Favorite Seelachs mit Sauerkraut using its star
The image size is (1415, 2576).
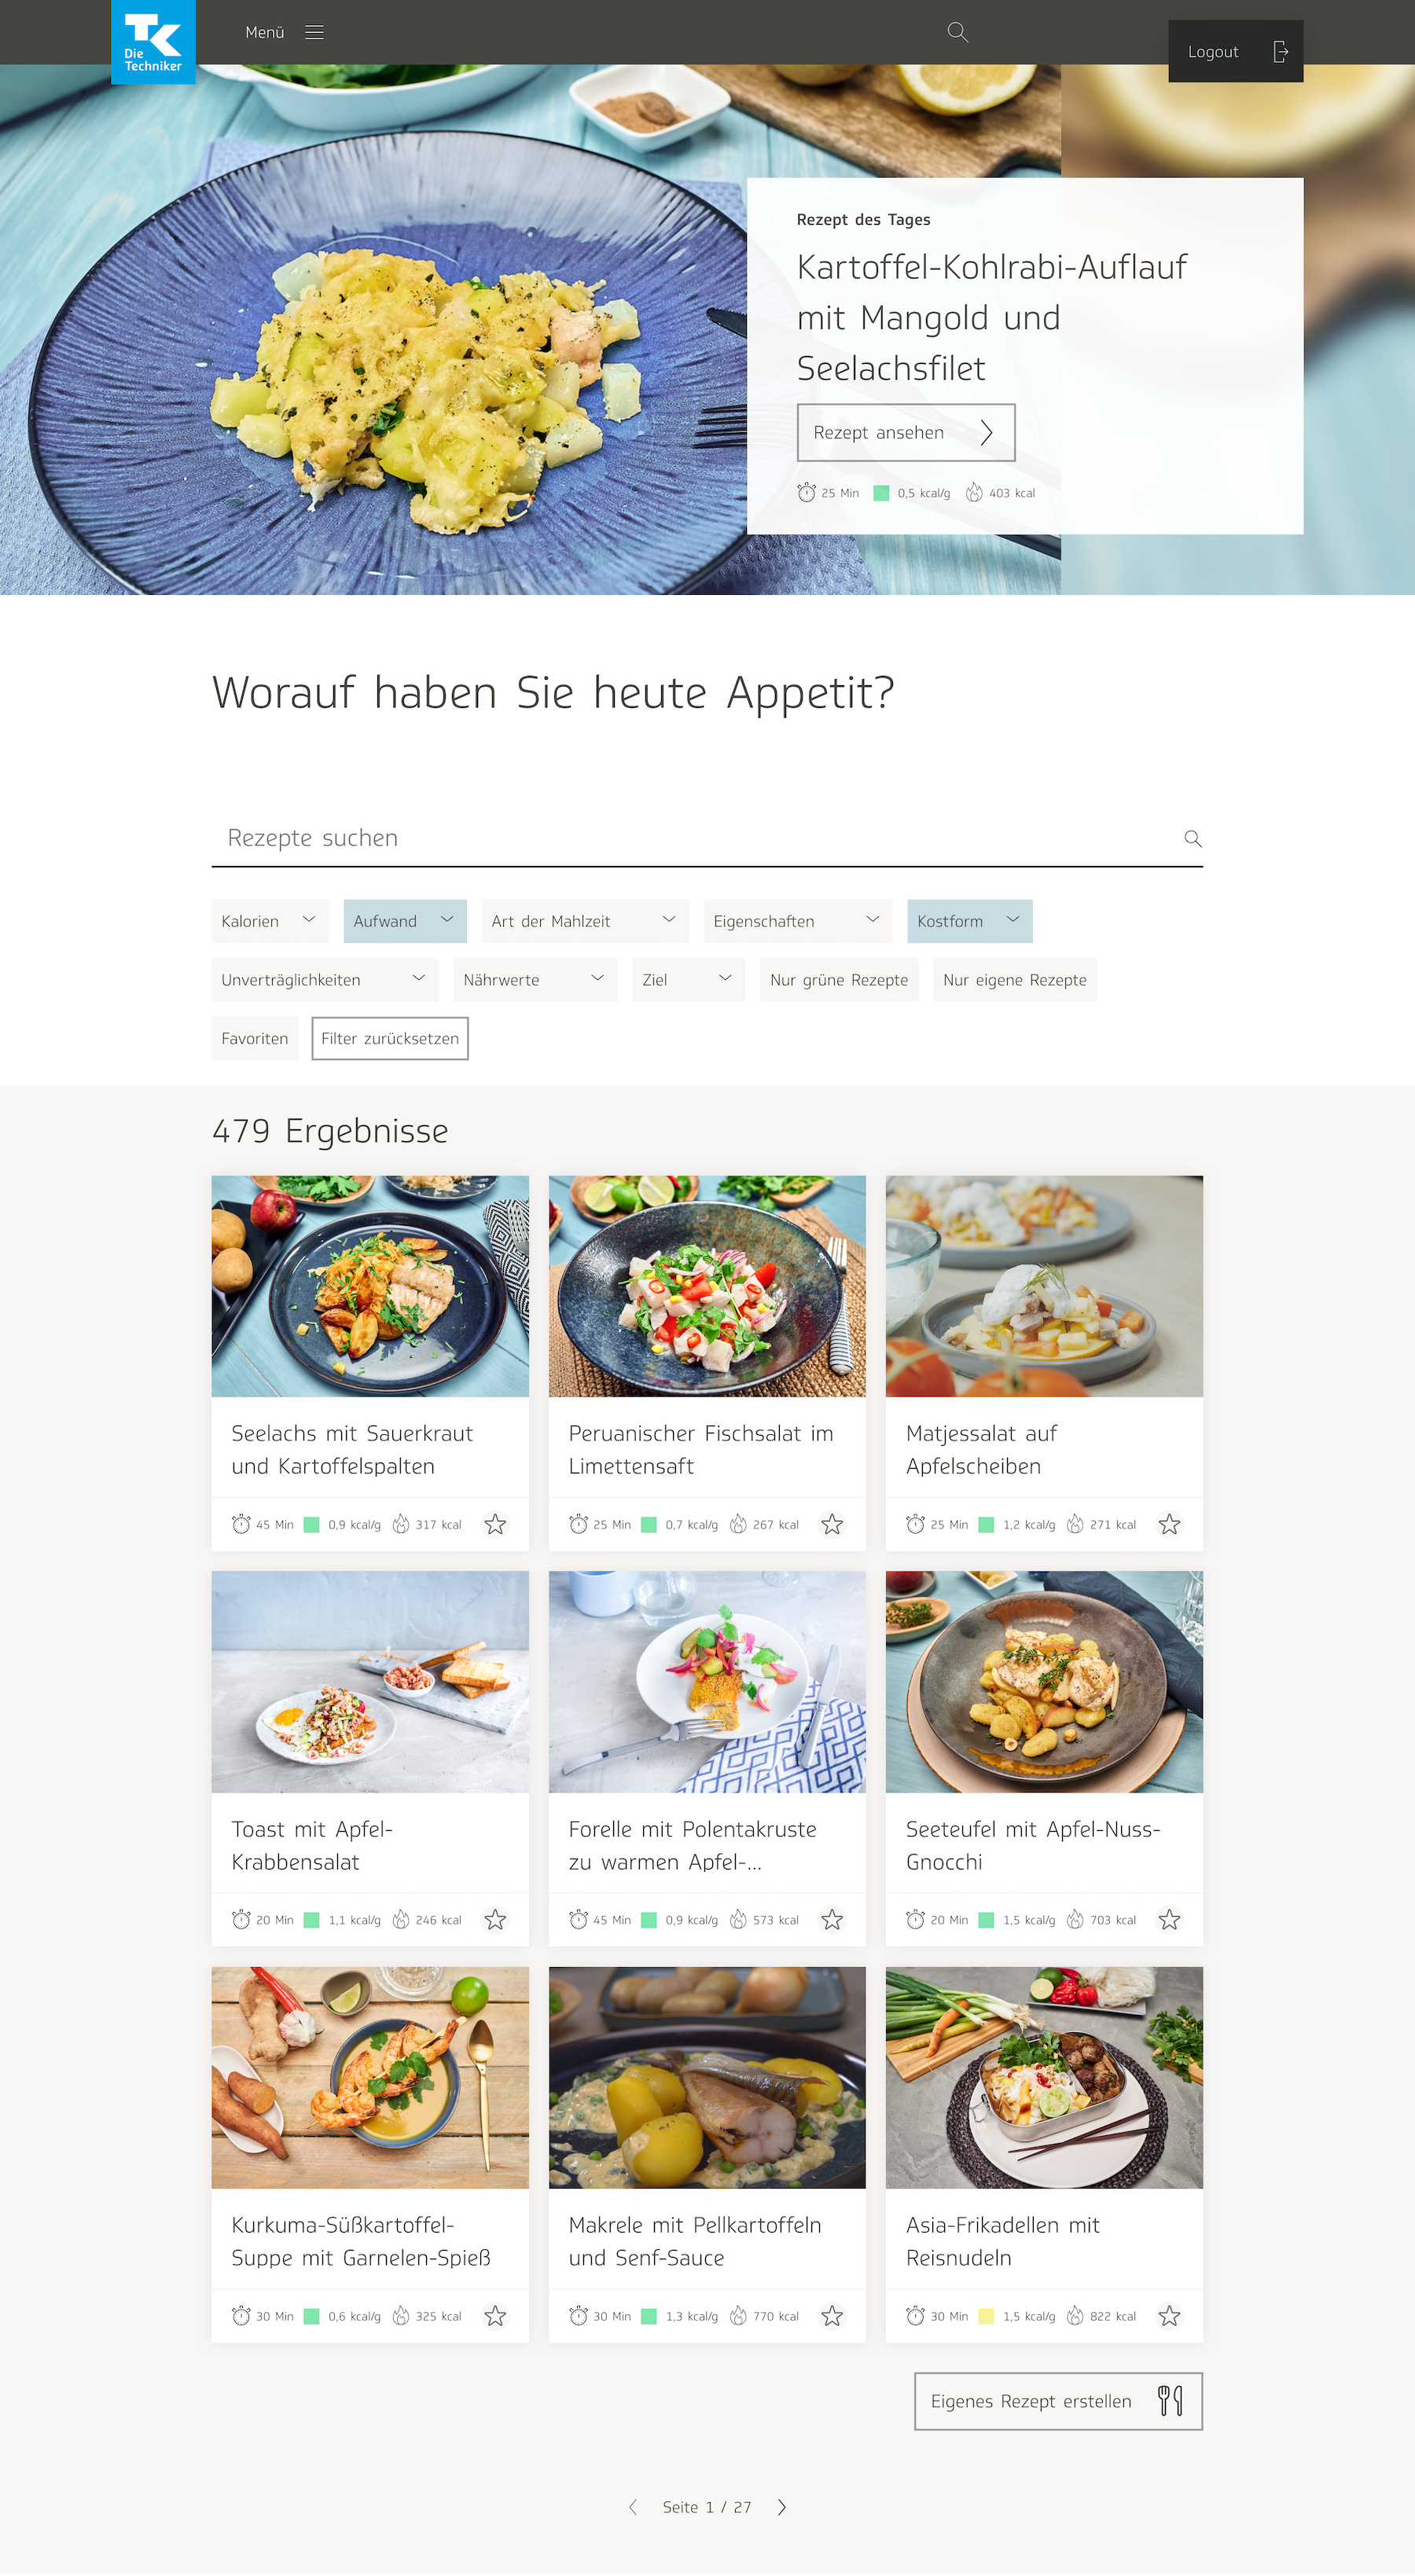click(x=495, y=1524)
